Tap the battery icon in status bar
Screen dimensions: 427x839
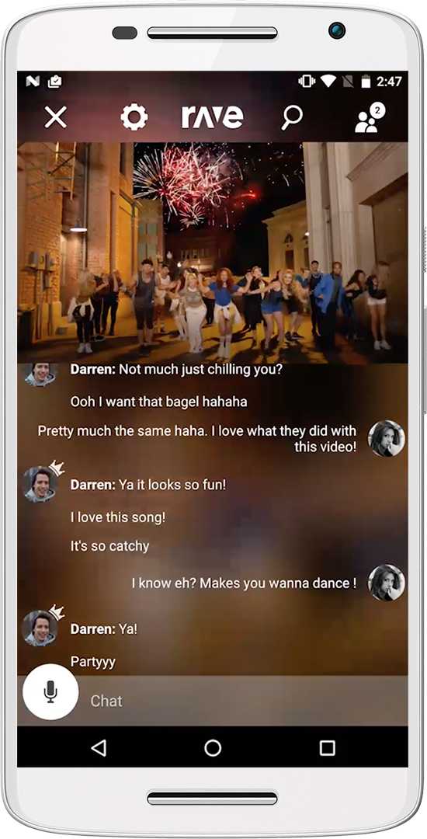point(366,82)
